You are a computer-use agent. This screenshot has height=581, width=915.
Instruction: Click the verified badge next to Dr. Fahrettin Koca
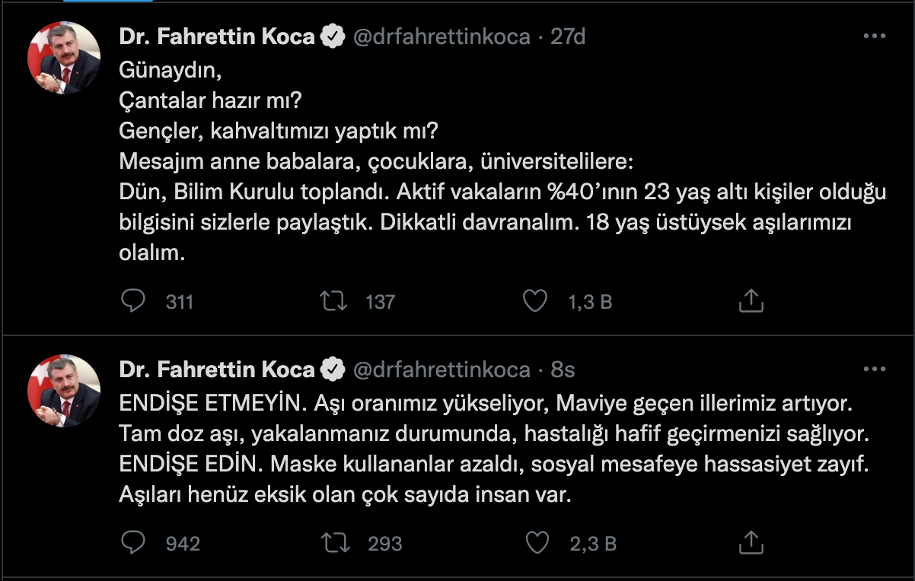coord(330,35)
